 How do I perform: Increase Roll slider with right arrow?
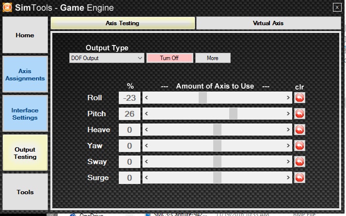click(x=288, y=97)
